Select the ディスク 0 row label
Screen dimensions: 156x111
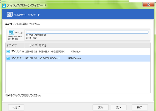click(x=18, y=51)
